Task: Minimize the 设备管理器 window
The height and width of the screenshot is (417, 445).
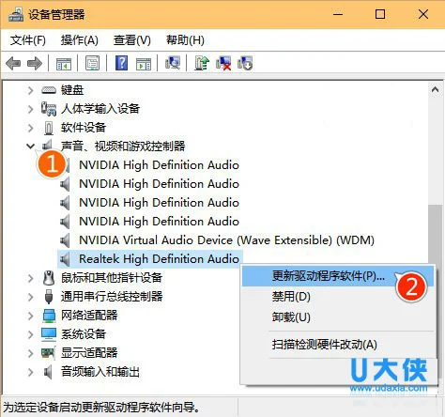Action: pos(338,14)
